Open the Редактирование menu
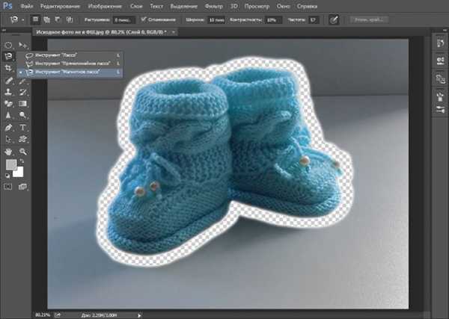 coord(60,6)
